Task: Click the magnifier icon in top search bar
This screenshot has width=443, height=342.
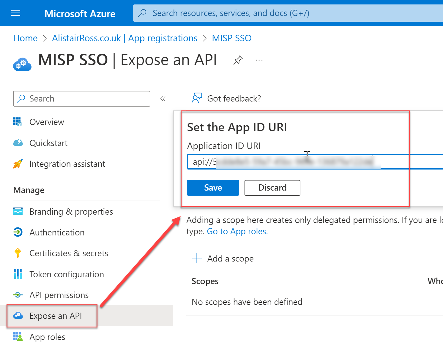Action: pos(142,13)
